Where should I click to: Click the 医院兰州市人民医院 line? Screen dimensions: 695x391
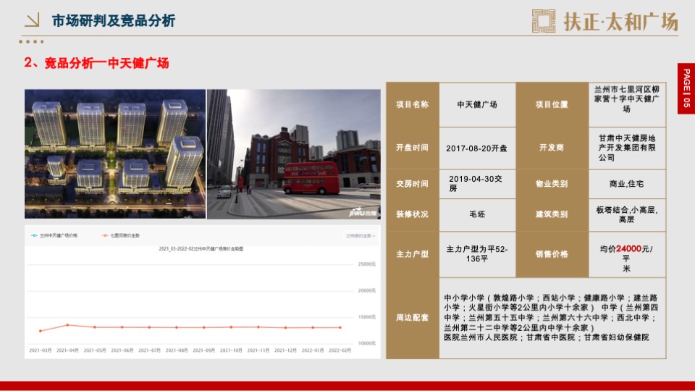tap(547, 337)
